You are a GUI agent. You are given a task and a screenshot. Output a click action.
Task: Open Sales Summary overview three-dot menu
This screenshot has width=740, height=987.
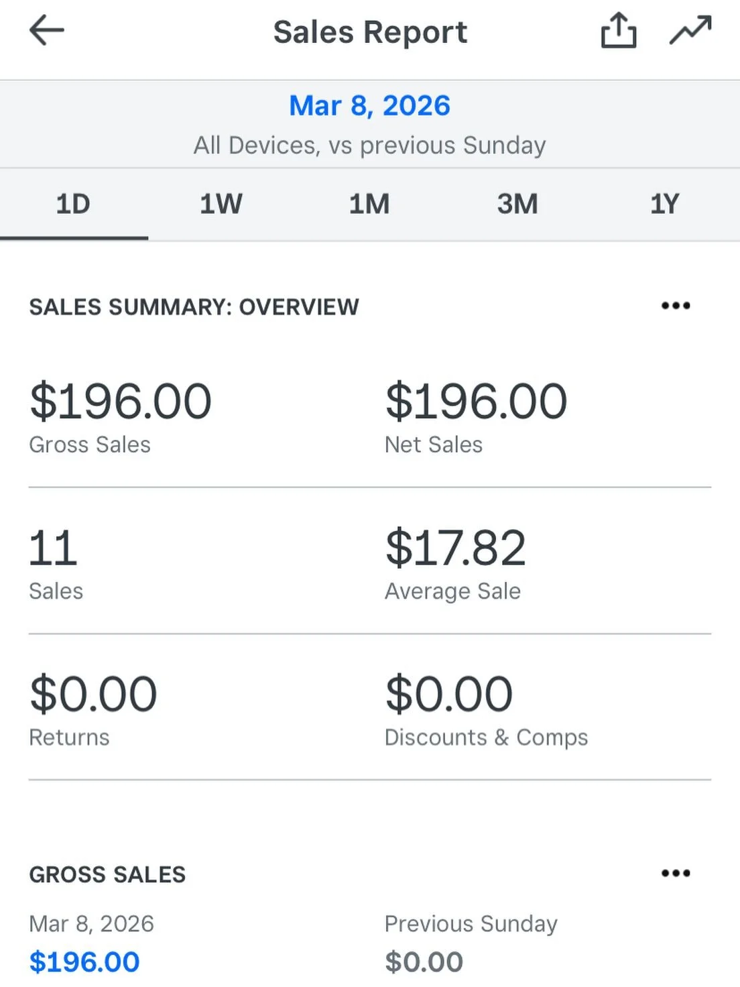coord(676,306)
